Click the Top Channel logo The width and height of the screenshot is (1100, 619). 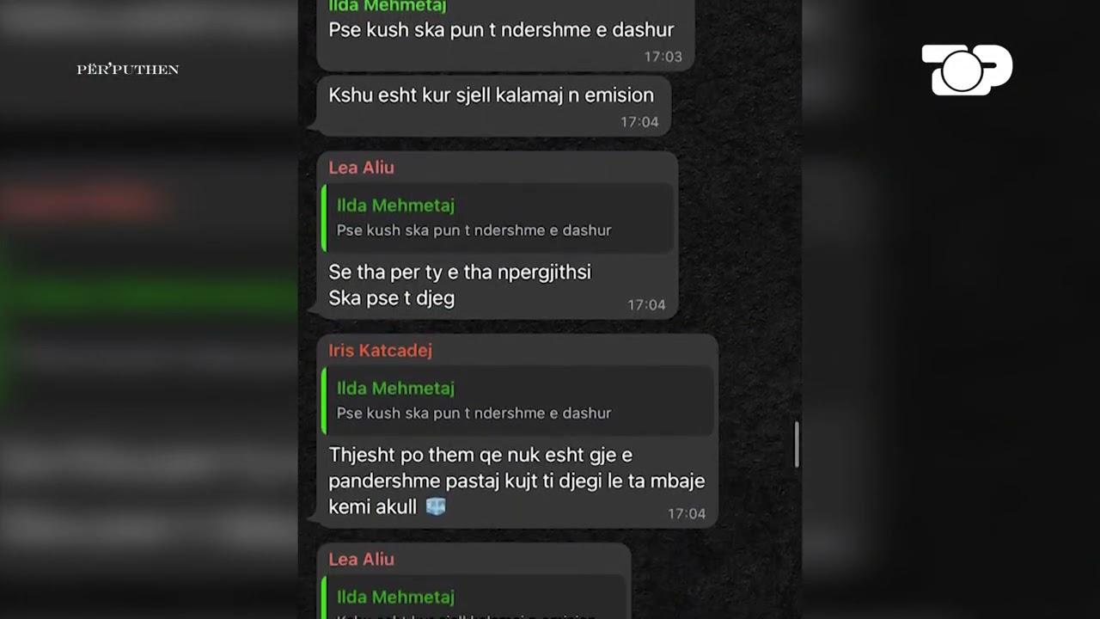(x=967, y=69)
